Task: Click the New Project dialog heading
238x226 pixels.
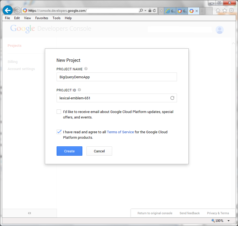Action: tap(68, 60)
